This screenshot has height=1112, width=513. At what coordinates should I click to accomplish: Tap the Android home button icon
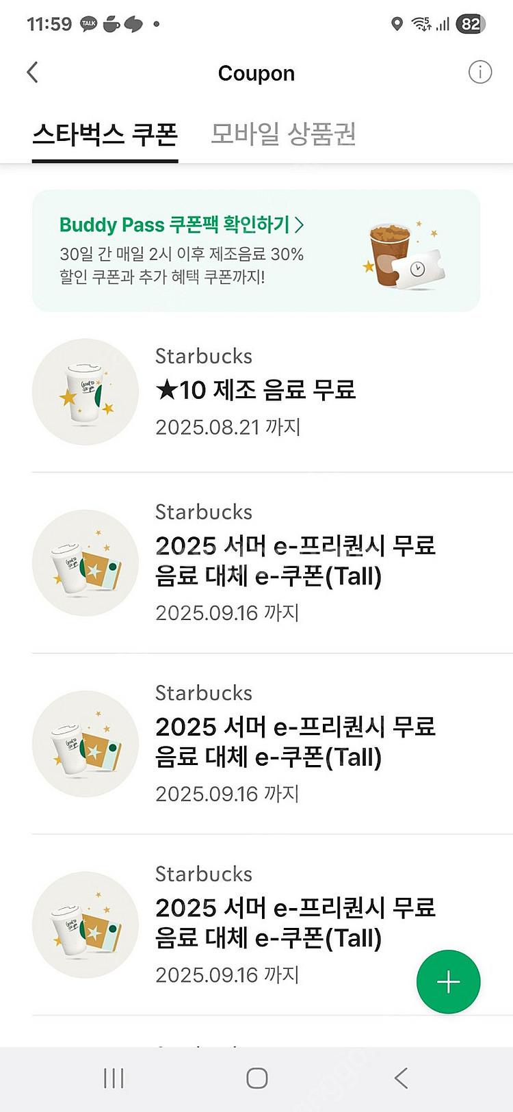[256, 1078]
